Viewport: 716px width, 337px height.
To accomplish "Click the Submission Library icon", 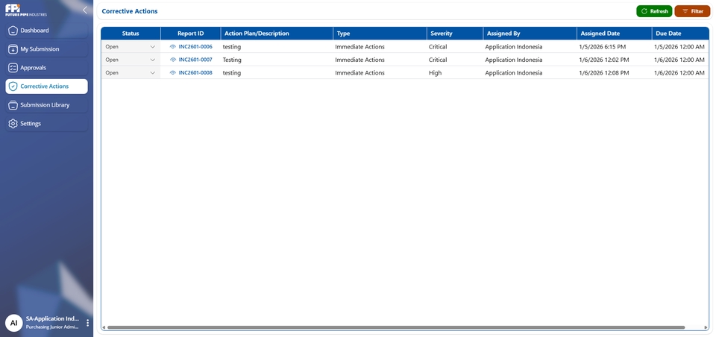I will [x=13, y=105].
